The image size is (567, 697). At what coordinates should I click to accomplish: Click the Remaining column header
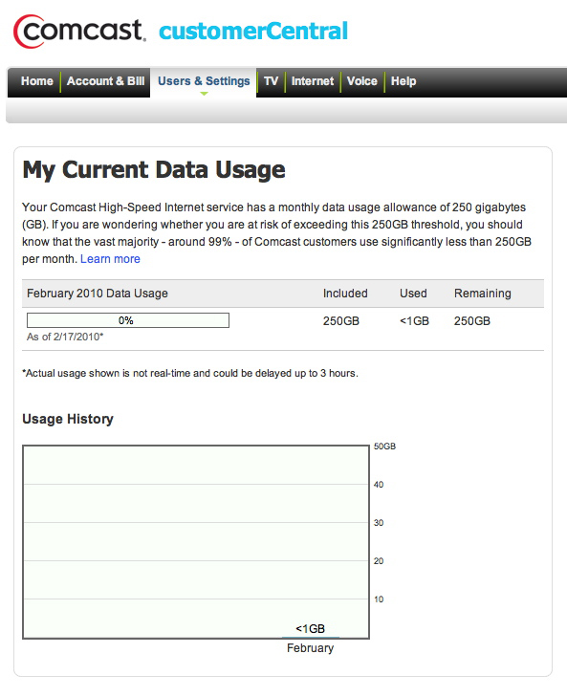coord(483,294)
